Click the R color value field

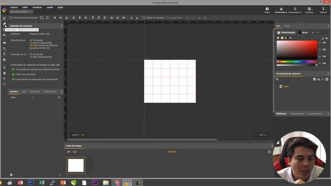tap(324, 43)
